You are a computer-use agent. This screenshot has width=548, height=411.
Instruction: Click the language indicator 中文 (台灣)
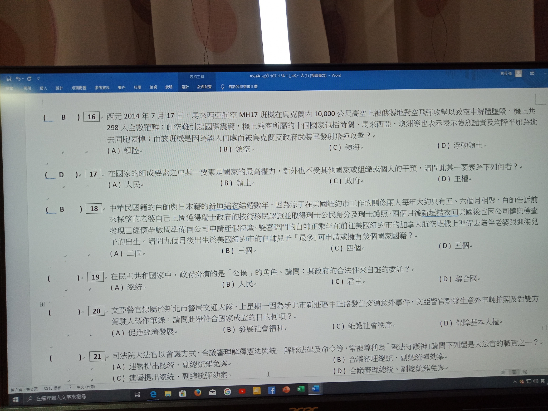pos(86,387)
